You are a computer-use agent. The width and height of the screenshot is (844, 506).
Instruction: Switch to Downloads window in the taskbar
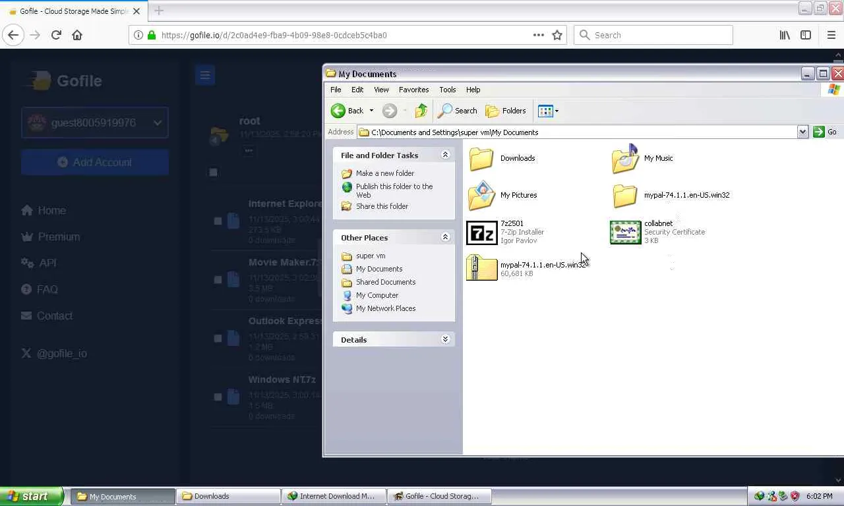228,496
